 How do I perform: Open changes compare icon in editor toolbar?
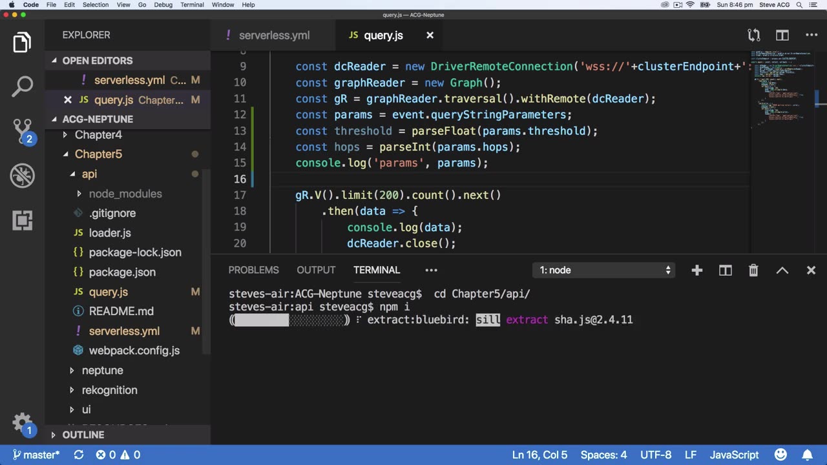[753, 36]
